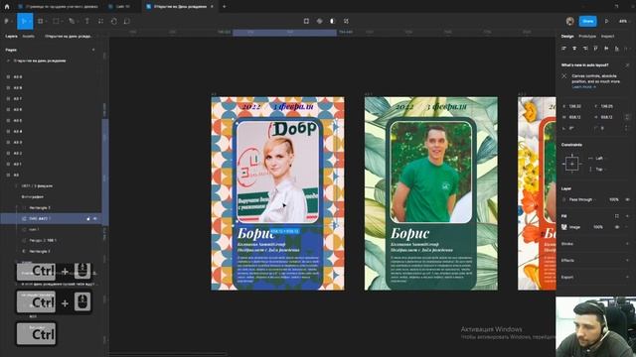
Task: Toggle lock on the selected image layer
Action: pyautogui.click(x=88, y=218)
